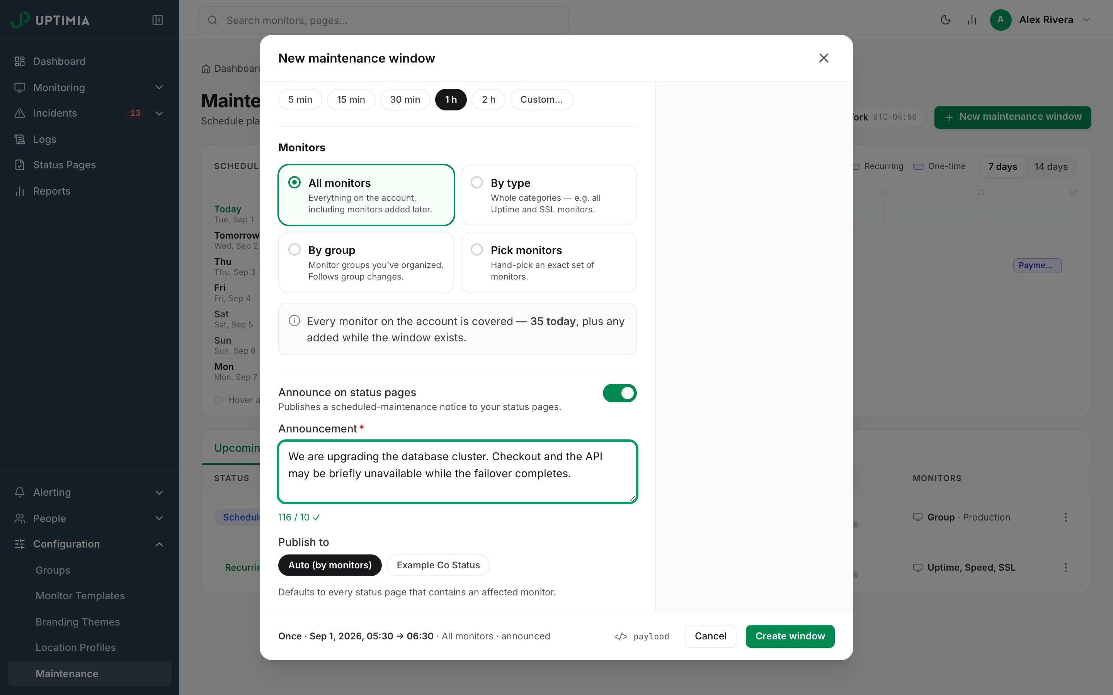
Task: Click the search magnifier icon
Action: click(x=212, y=20)
